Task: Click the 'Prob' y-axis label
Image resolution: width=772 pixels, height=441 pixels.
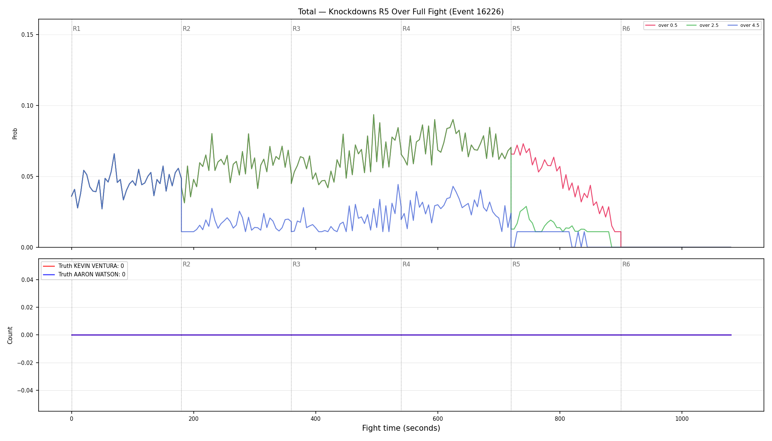Action: tap(15, 133)
